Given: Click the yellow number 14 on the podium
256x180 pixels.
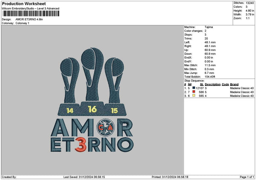Looking at the screenshot, I should pos(70,111).
